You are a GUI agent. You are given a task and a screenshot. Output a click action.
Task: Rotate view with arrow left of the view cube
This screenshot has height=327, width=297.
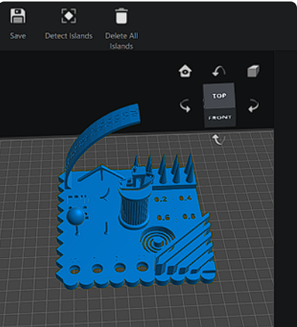[185, 106]
